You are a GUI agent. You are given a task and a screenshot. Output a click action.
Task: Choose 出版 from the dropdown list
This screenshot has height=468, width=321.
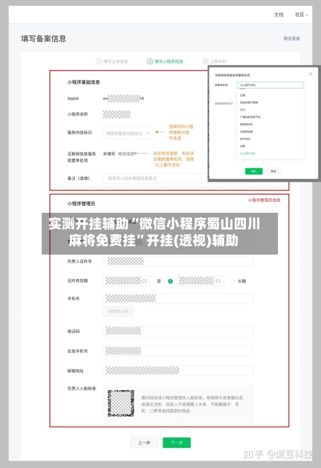243,95
